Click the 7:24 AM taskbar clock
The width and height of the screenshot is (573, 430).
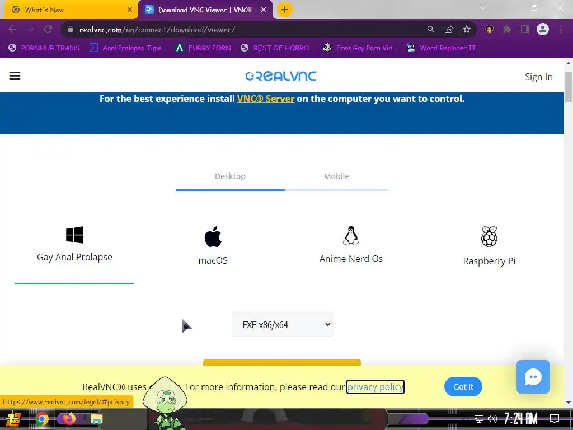pos(521,419)
